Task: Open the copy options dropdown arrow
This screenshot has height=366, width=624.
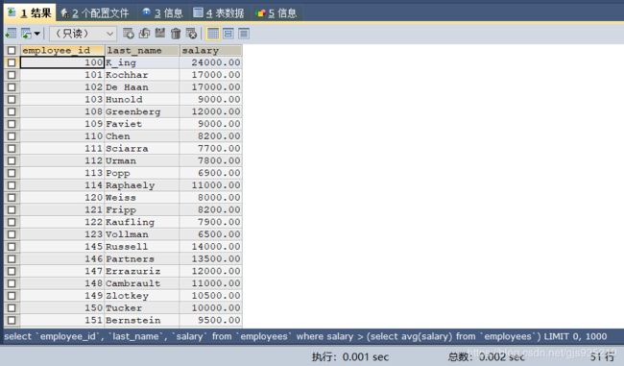Action: point(37,34)
